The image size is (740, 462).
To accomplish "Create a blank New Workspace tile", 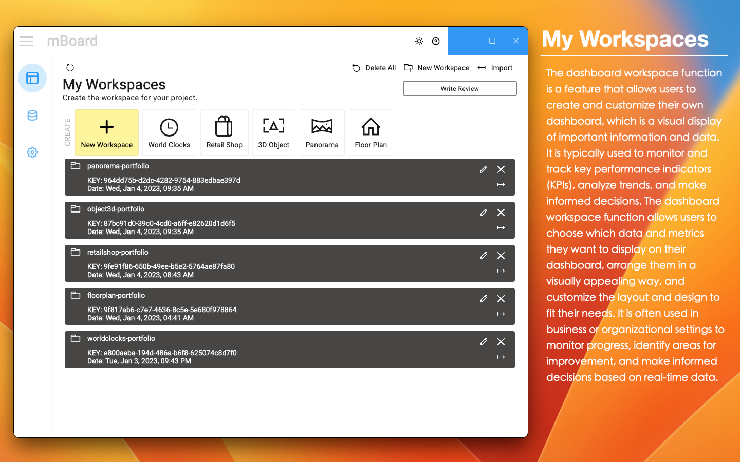I will pyautogui.click(x=107, y=132).
